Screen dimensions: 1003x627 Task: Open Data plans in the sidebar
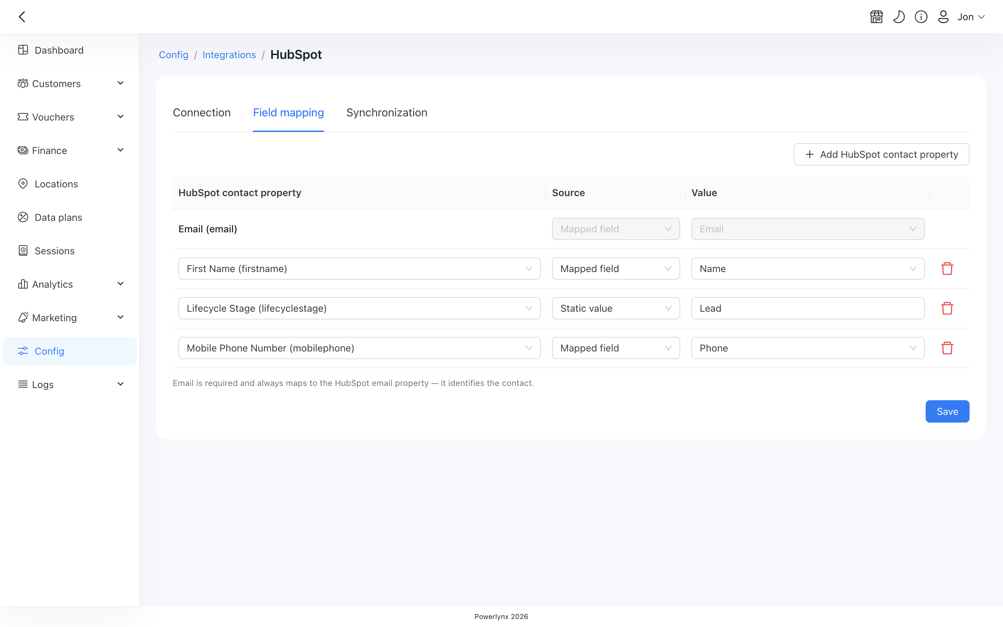(x=70, y=217)
